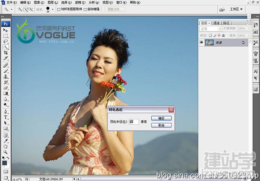Select the Notes tool
Viewport: 260px width, 181px height.
pos(5,135)
